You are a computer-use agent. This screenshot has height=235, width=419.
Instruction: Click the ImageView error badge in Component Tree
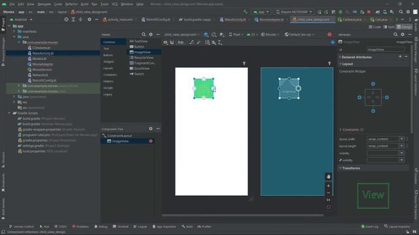[x=151, y=141]
